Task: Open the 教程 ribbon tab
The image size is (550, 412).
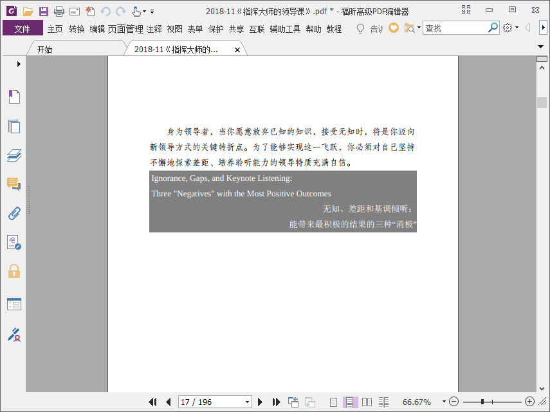Action: pyautogui.click(x=334, y=29)
